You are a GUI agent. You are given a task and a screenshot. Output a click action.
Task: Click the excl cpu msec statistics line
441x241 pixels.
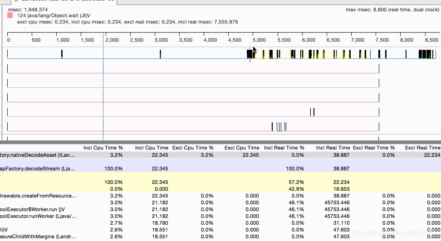click(127, 22)
